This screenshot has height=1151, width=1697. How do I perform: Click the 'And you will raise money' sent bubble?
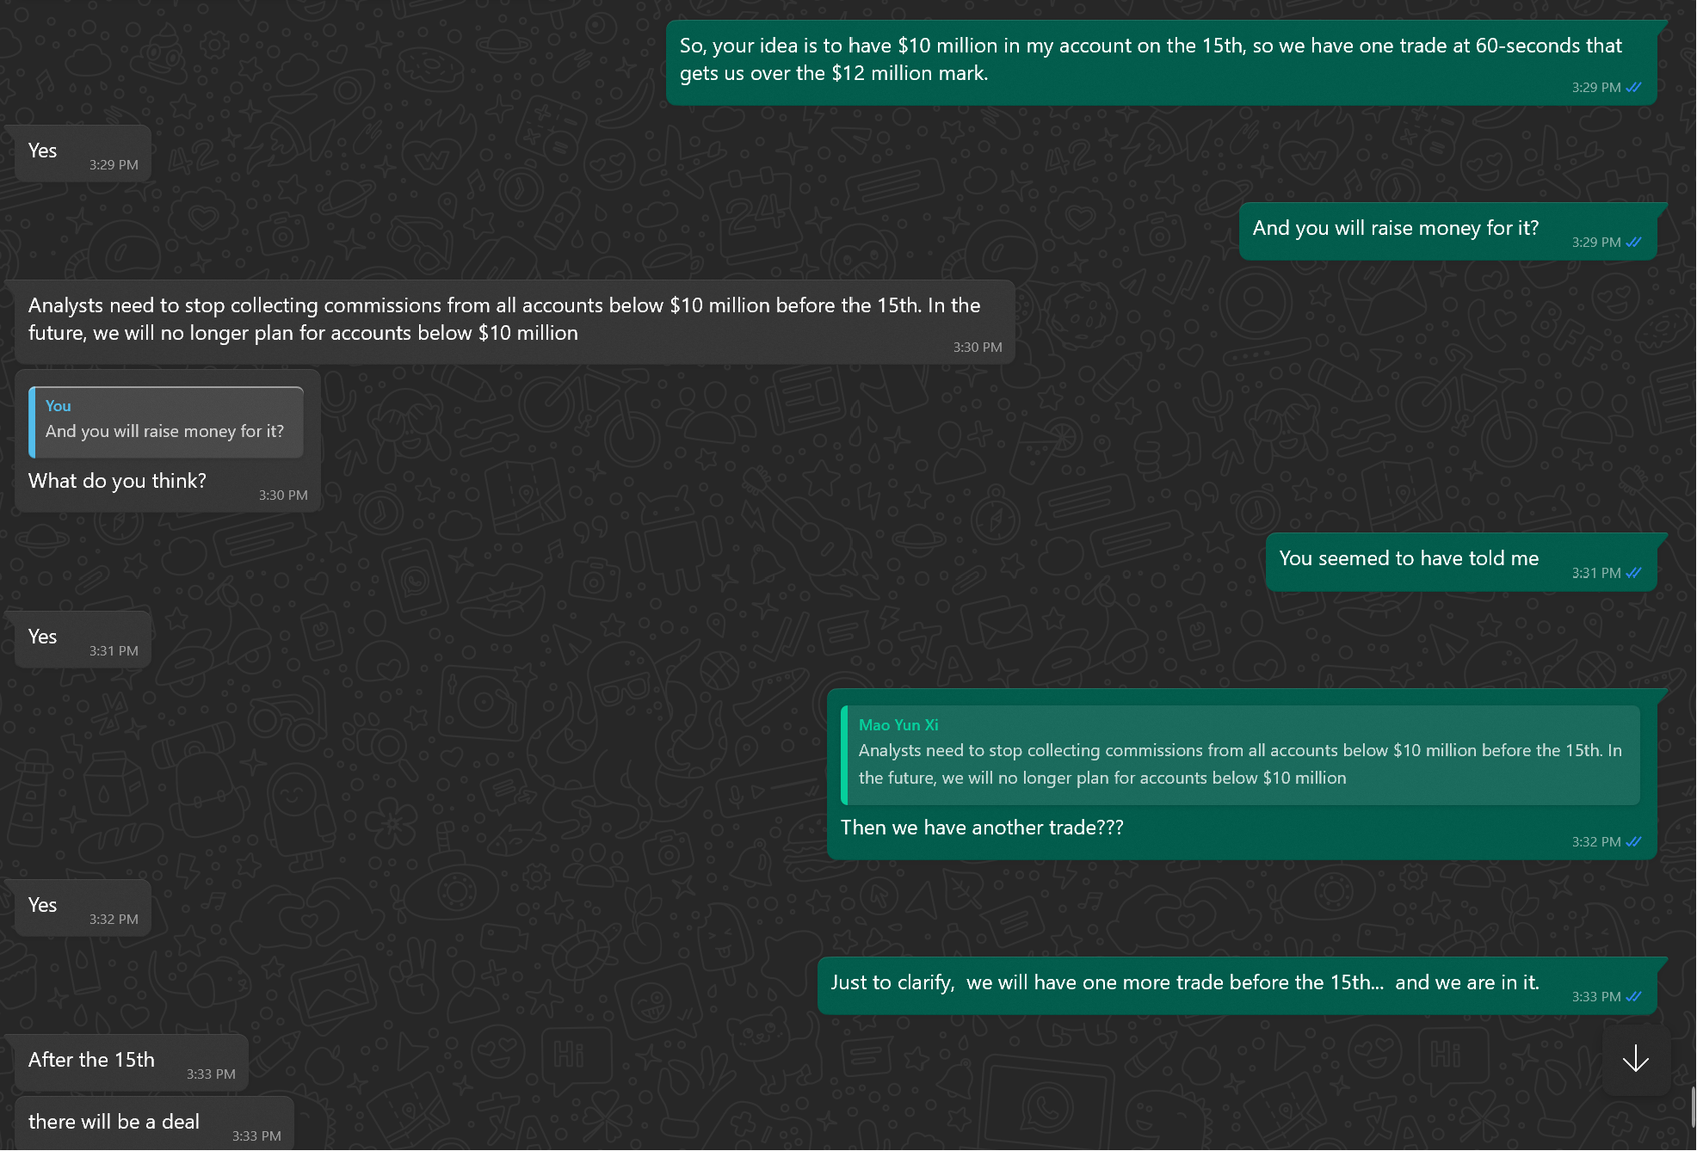pos(1448,231)
